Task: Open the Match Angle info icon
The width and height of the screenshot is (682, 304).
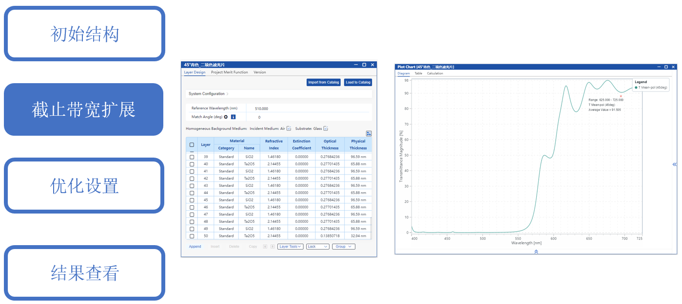Action: (x=233, y=117)
